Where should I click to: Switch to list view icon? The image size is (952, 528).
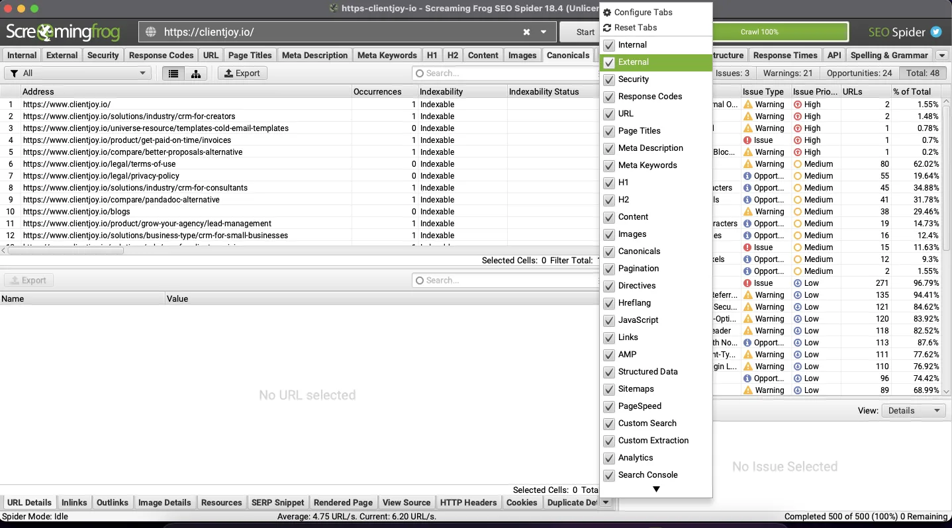(173, 73)
